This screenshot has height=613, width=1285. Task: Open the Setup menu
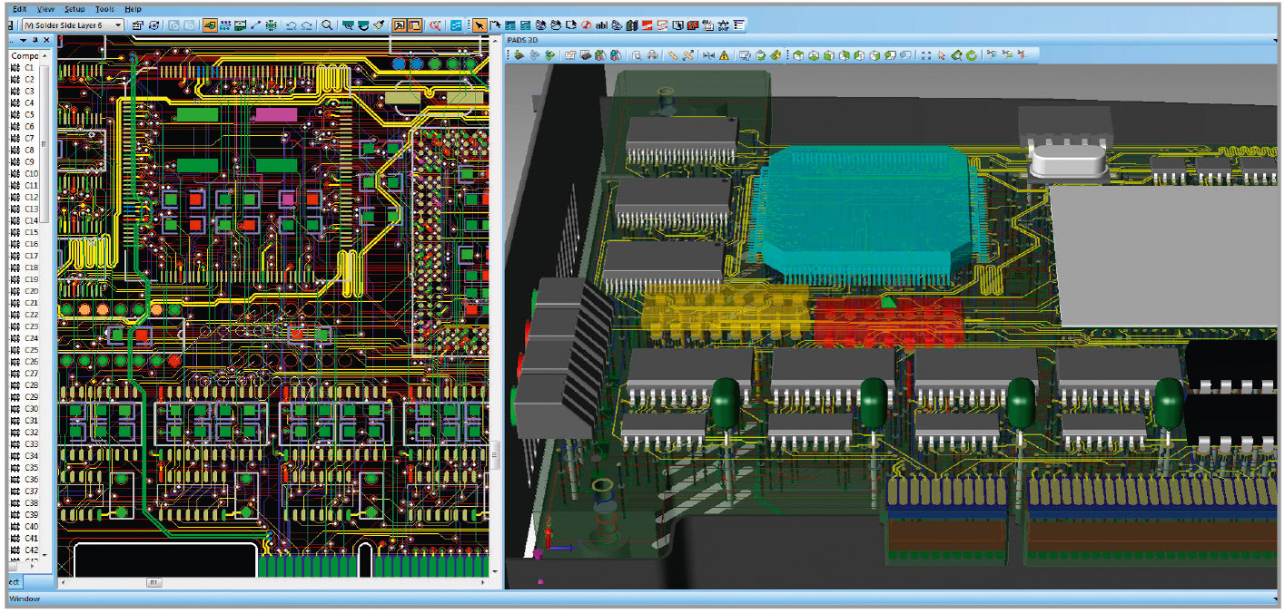pos(74,8)
